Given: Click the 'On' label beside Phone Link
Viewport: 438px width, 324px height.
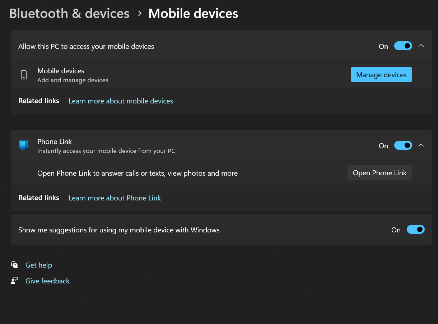Looking at the screenshot, I should click(x=383, y=146).
